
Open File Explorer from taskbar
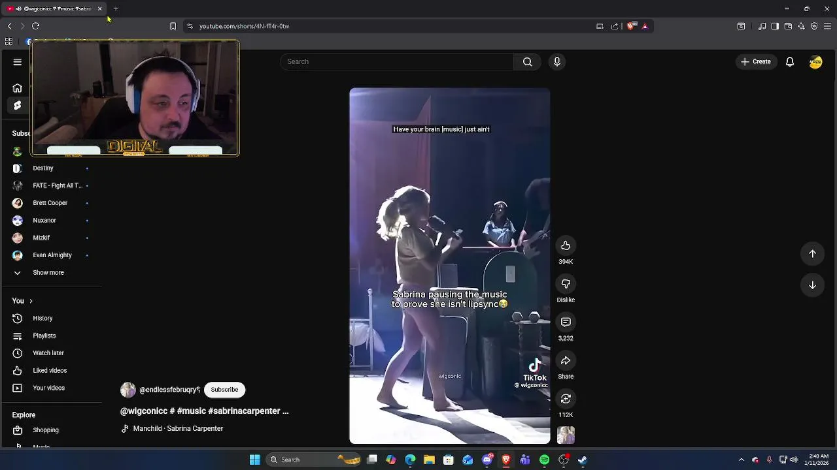[x=429, y=460]
